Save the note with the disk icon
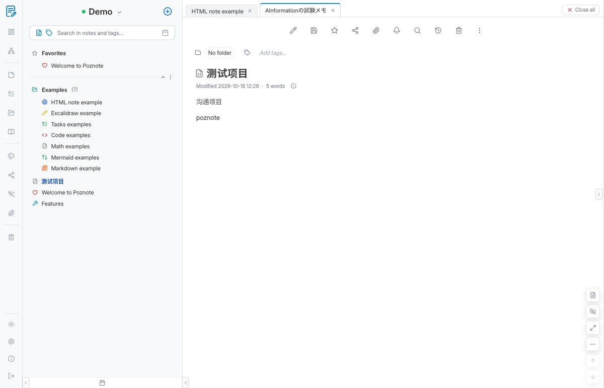604x388 pixels. coord(314,31)
